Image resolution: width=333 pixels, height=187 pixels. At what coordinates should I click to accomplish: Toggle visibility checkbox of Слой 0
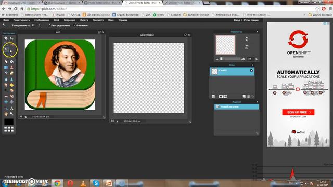click(251, 70)
